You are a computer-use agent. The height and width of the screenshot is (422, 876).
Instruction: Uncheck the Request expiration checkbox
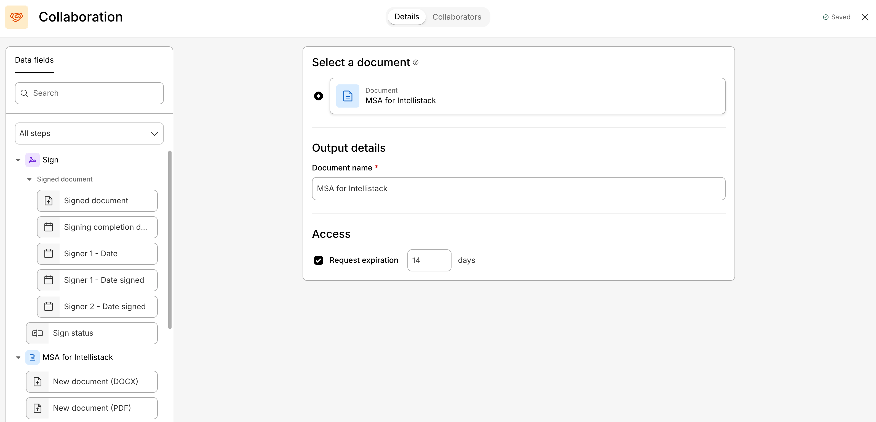point(318,260)
